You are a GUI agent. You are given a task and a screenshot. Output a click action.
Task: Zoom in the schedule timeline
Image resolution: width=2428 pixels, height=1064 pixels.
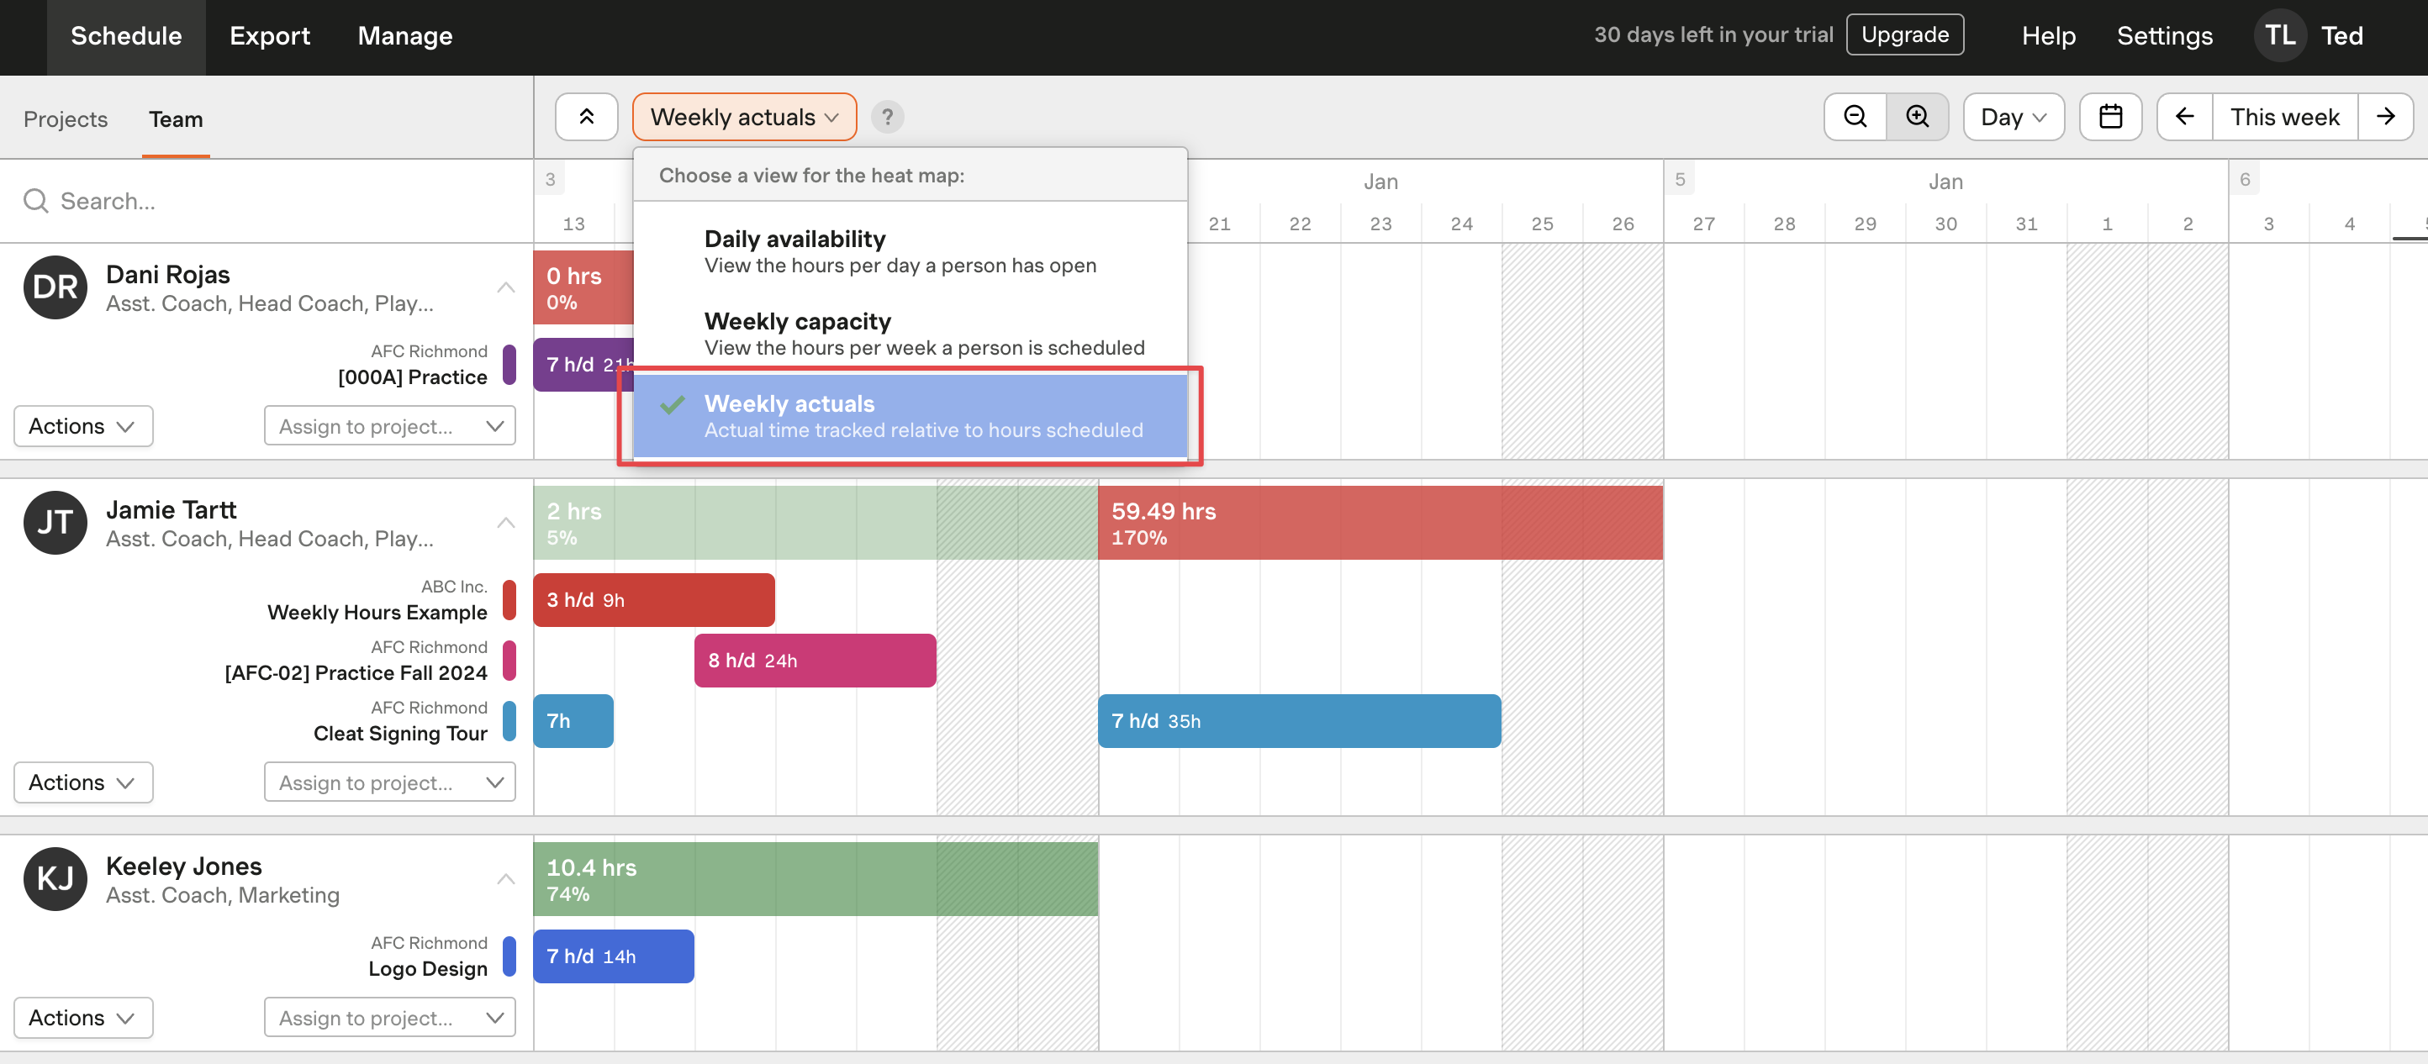[1917, 117]
